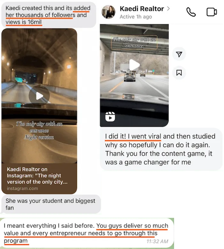Open the Kaedi Realtor chat header name
The image size is (224, 249).
tap(142, 9)
